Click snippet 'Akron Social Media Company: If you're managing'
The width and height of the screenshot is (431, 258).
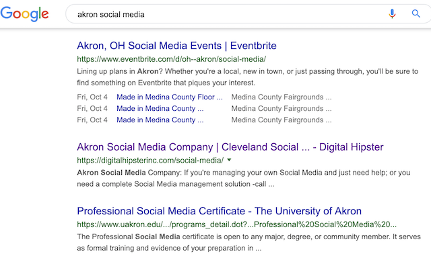click(244, 178)
